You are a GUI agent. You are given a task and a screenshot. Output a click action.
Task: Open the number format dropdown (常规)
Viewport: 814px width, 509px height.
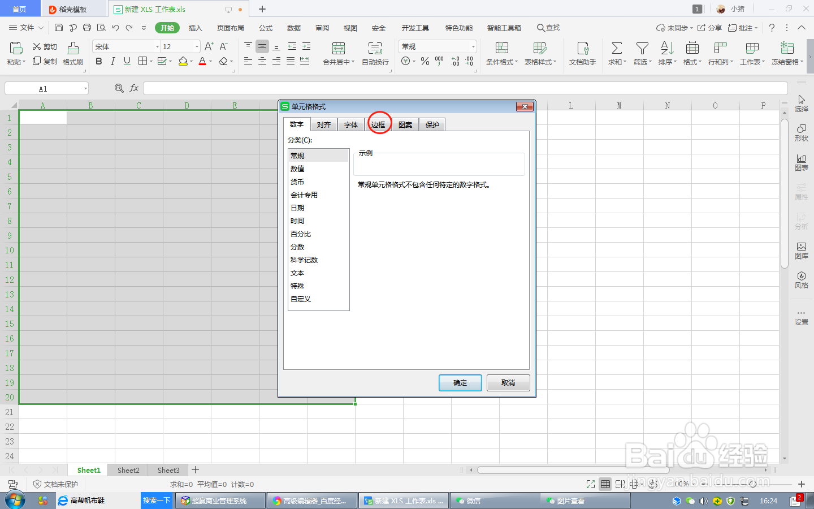473,46
